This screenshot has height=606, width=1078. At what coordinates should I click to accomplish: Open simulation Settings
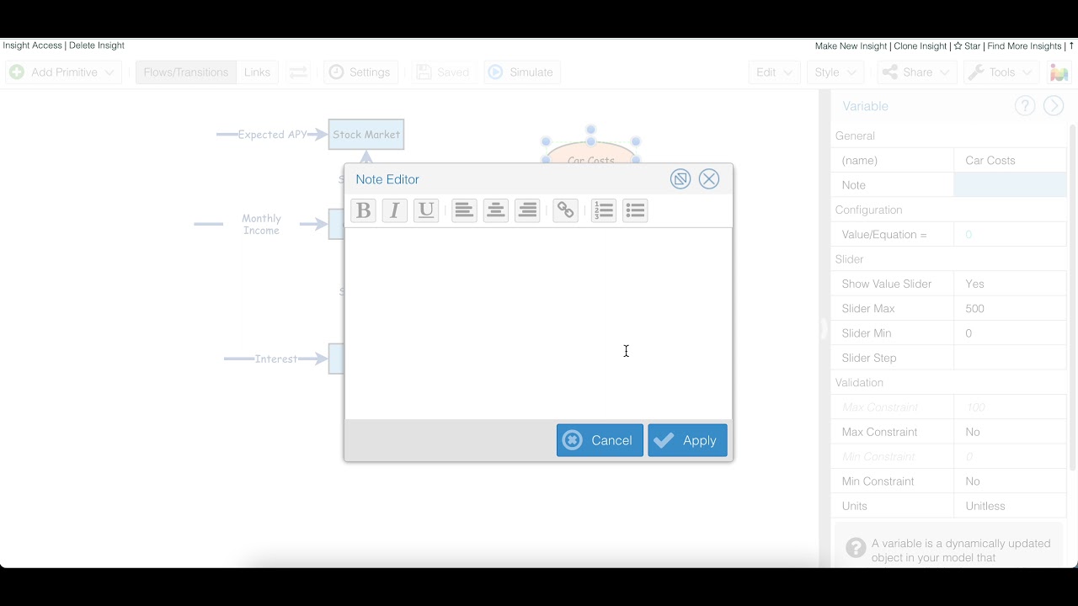tap(360, 72)
